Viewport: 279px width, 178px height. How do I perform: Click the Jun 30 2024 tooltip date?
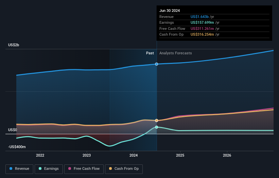170,11
